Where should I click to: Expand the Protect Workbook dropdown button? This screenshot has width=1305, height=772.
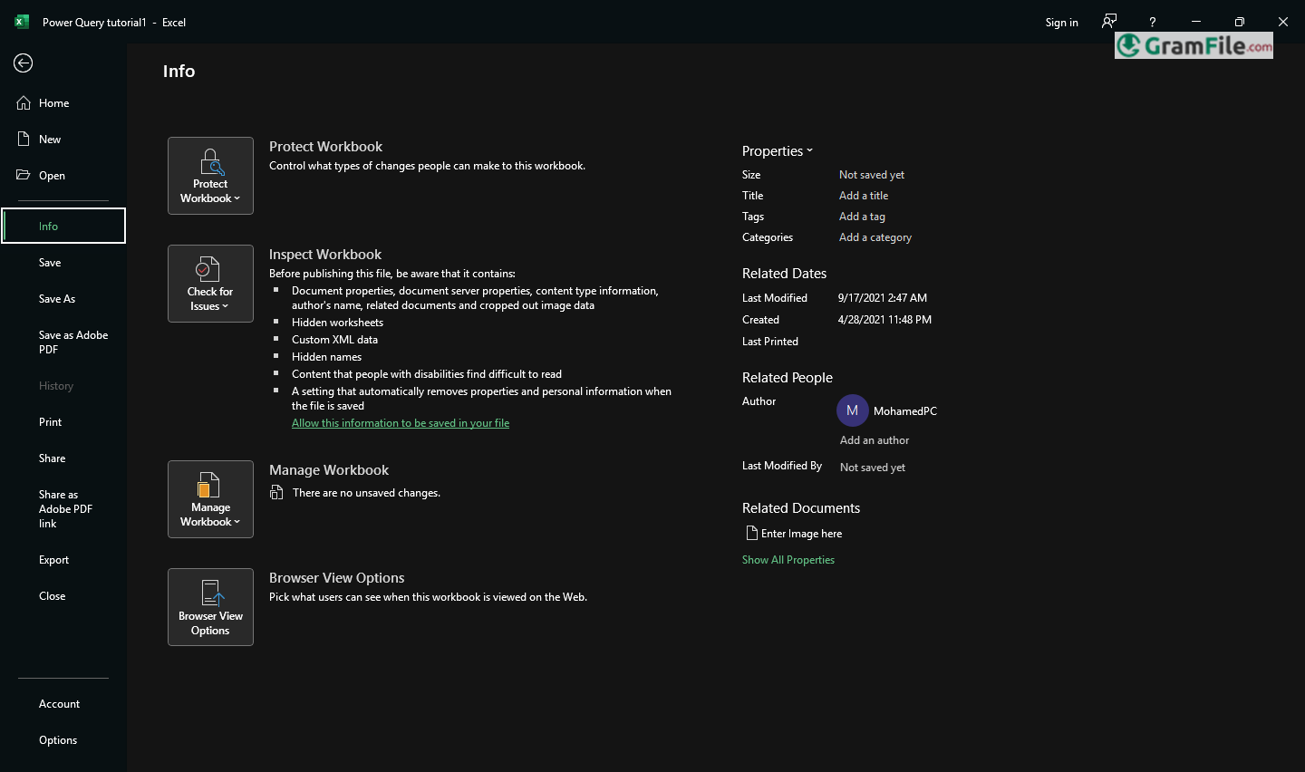point(210,176)
